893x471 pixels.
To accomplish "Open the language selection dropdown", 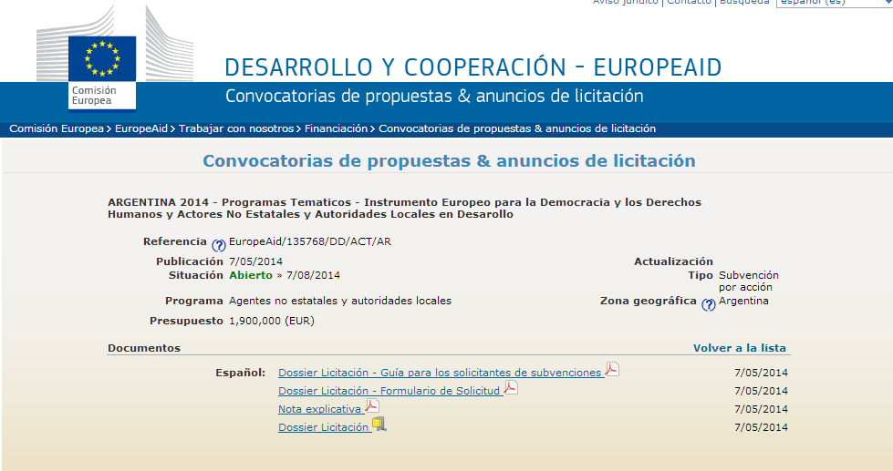I will pos(834,3).
